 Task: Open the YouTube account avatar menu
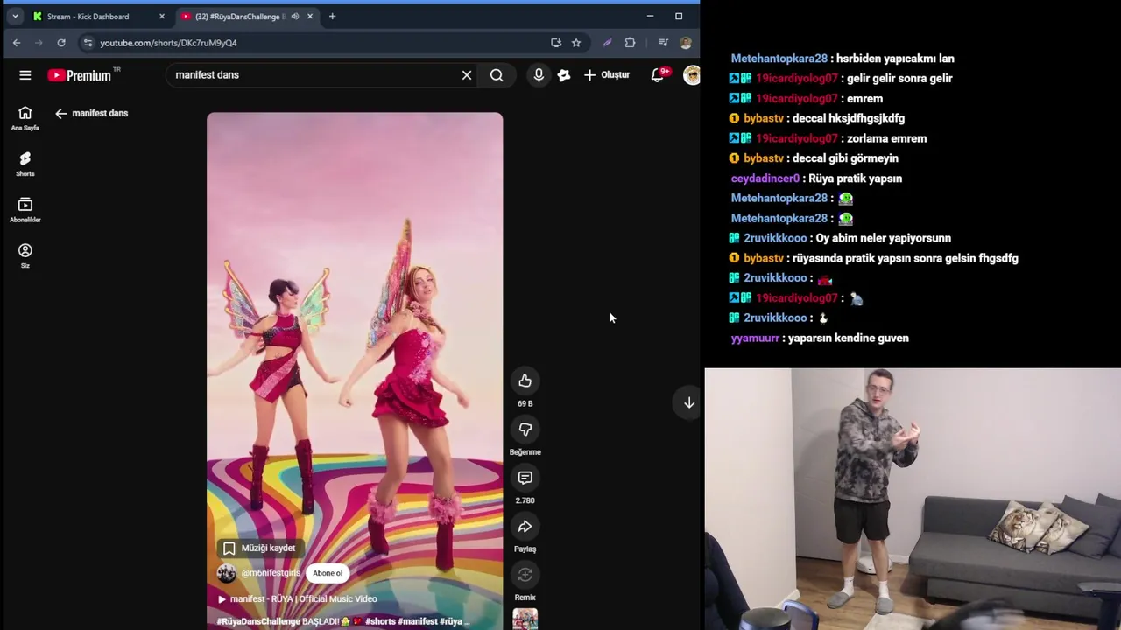pos(691,75)
